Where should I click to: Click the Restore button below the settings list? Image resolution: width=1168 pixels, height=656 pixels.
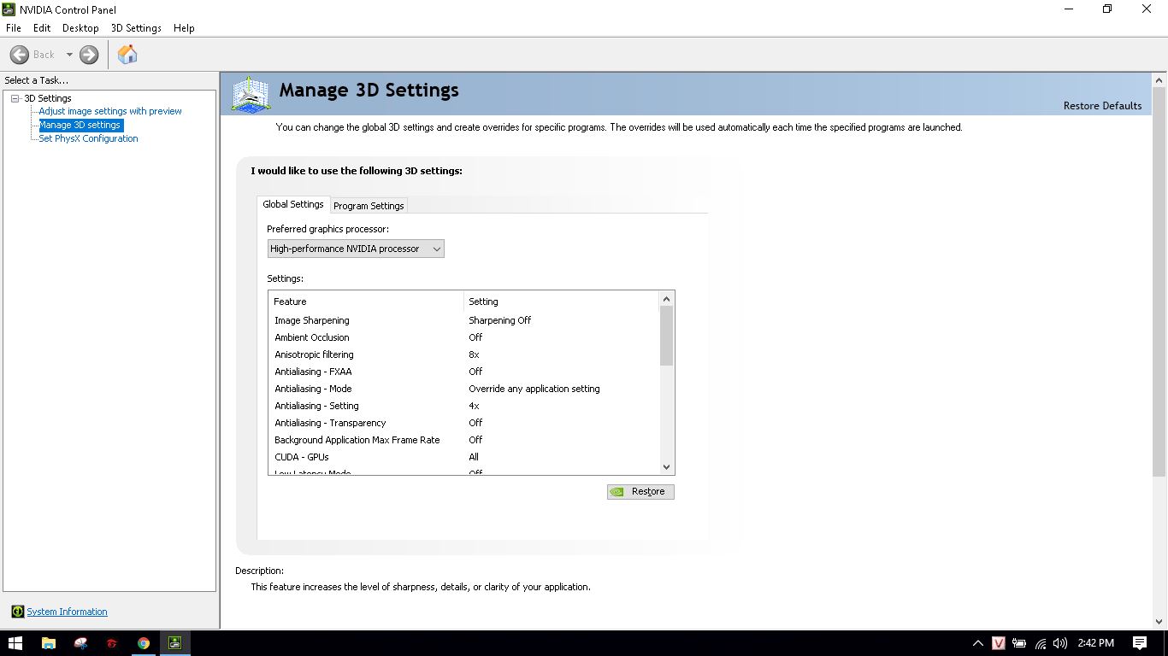click(640, 491)
